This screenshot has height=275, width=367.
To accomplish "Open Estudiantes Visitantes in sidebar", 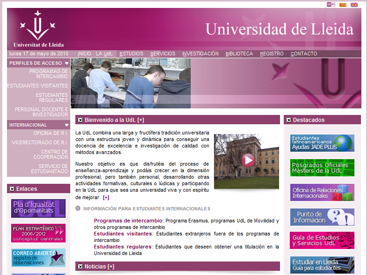I will pyautogui.click(x=38, y=86).
